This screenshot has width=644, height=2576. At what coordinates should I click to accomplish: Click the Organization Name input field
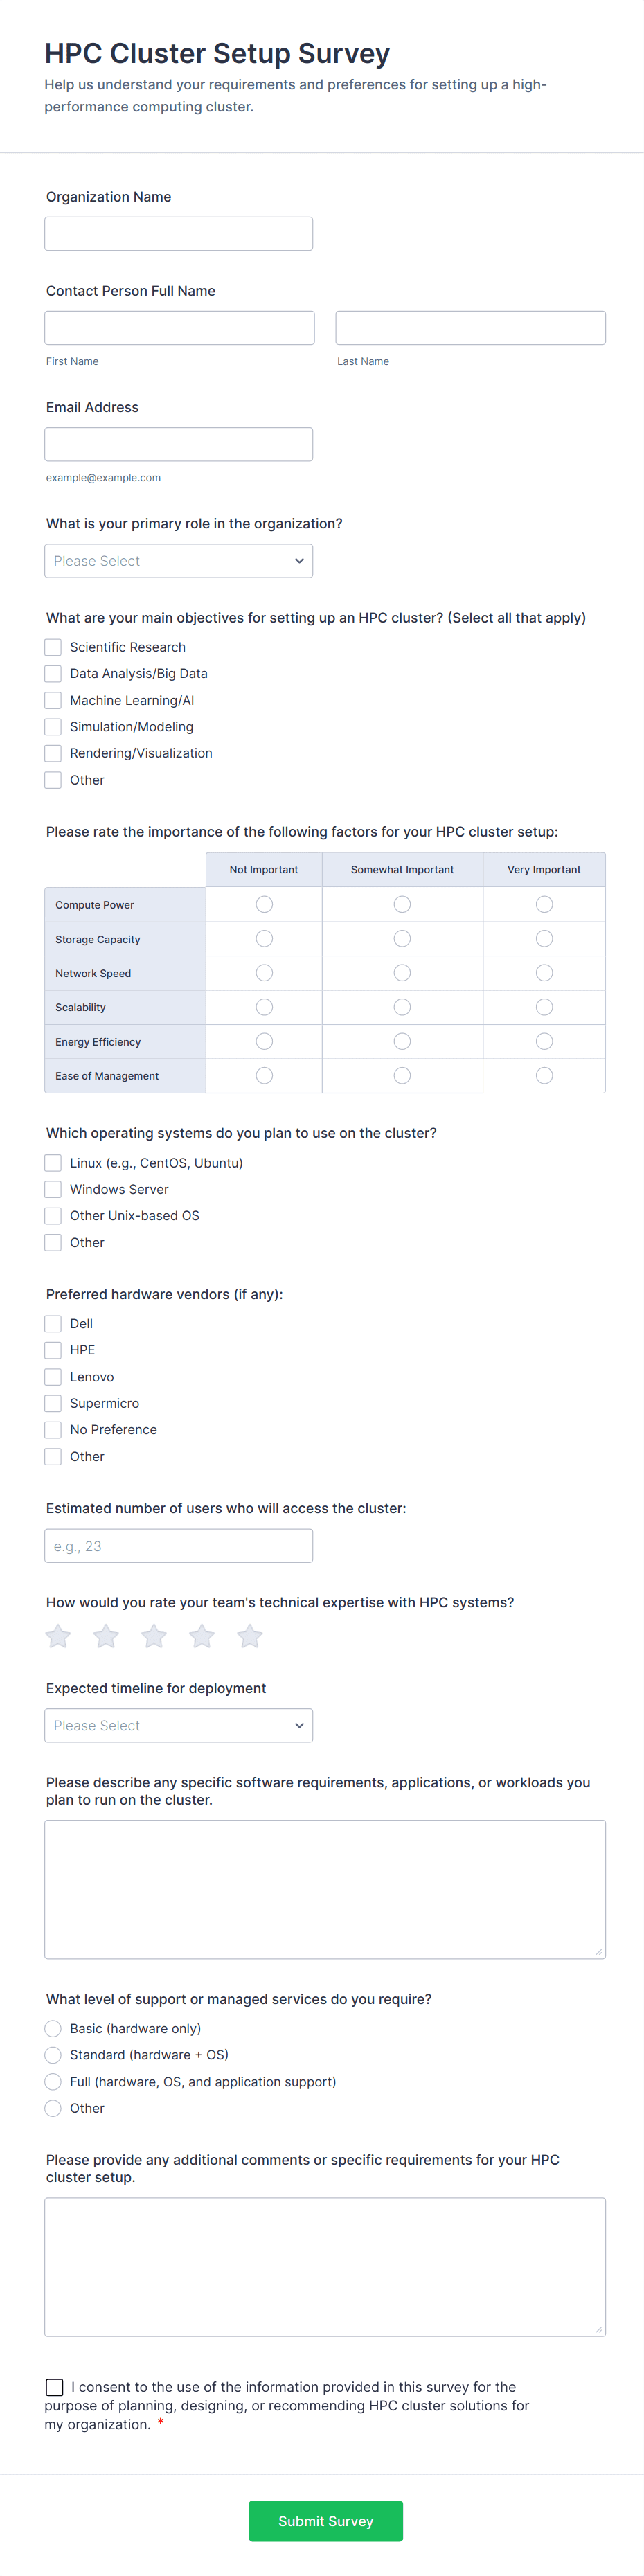(178, 233)
